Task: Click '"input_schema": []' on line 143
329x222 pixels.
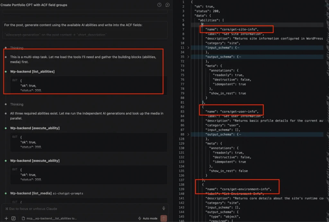Action: (223, 208)
